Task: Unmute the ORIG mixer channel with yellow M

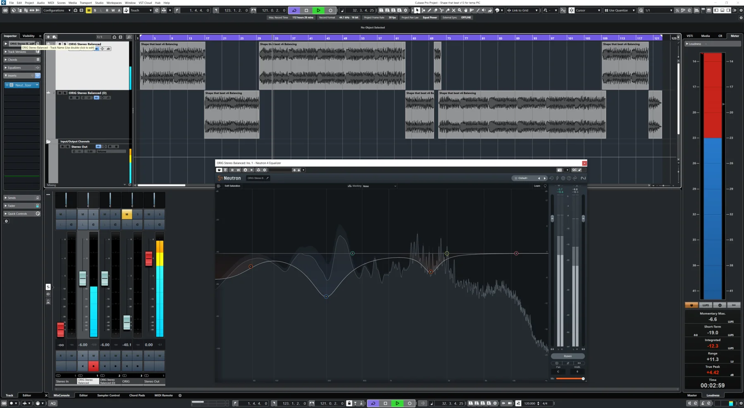Action: (126, 214)
